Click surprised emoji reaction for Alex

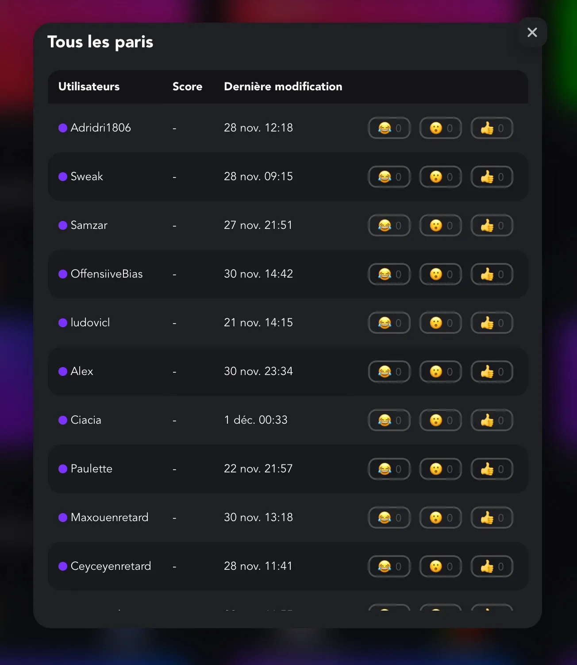(x=441, y=371)
